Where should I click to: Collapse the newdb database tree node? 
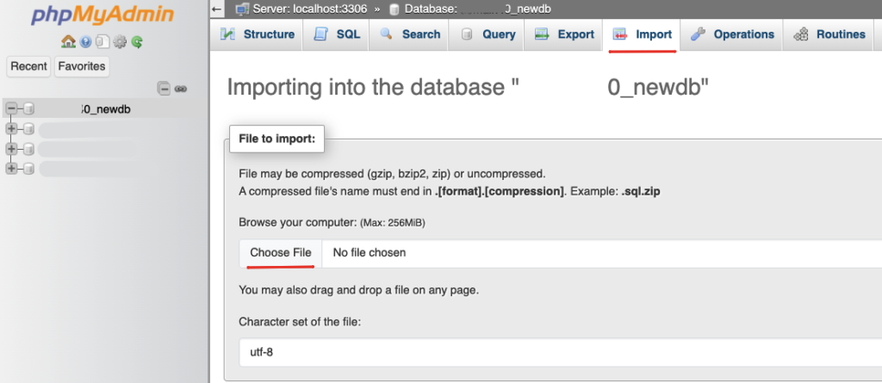(11, 108)
